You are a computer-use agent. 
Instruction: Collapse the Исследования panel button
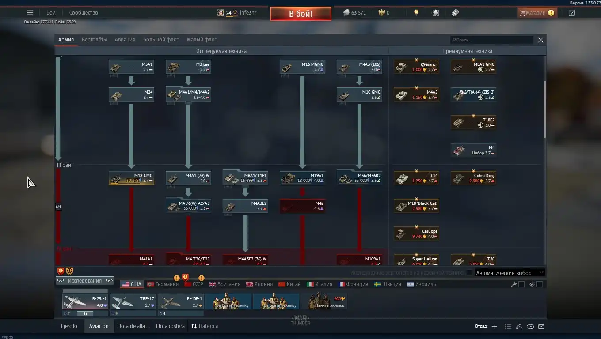85,281
